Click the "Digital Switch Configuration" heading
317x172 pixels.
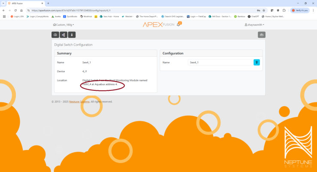click(73, 45)
